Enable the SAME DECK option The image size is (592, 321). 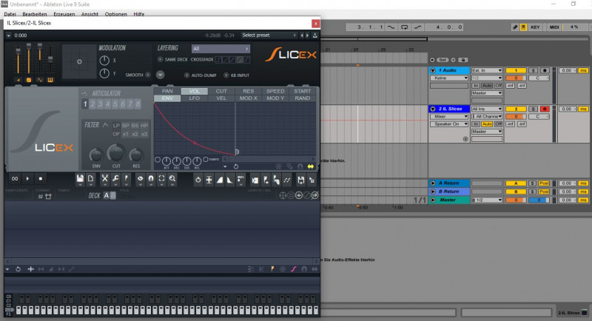(161, 59)
